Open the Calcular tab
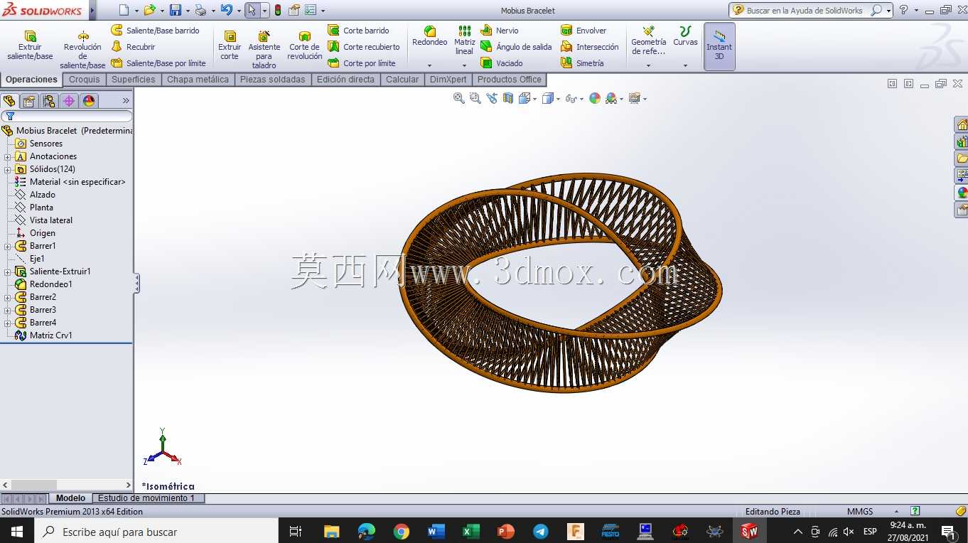This screenshot has width=968, height=543. tap(402, 80)
